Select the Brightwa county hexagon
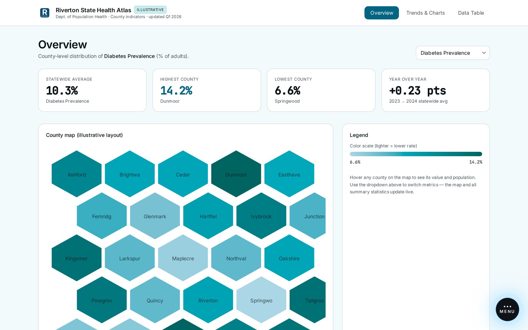The height and width of the screenshot is (330, 528). pos(130,174)
